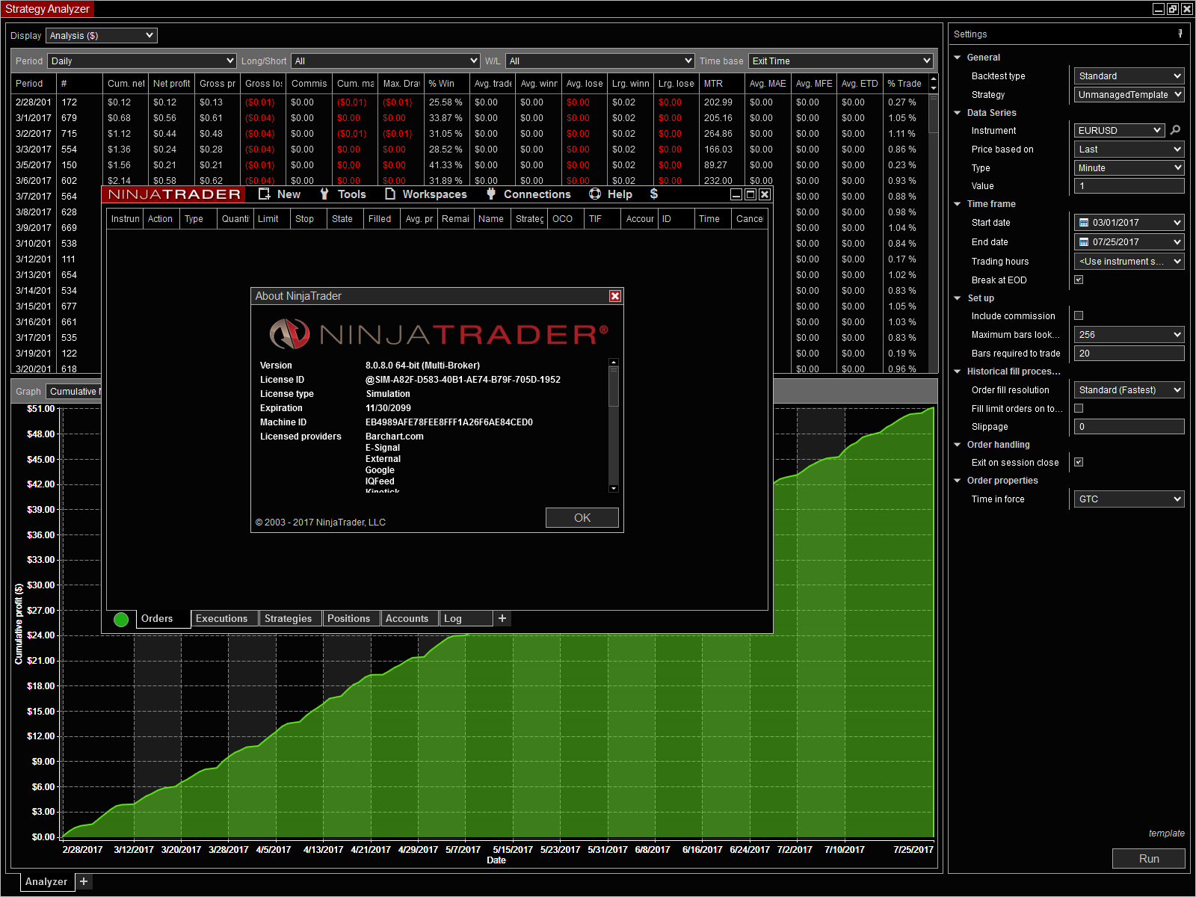The height and width of the screenshot is (897, 1196).
Task: Select the Orders tab
Action: 163,619
